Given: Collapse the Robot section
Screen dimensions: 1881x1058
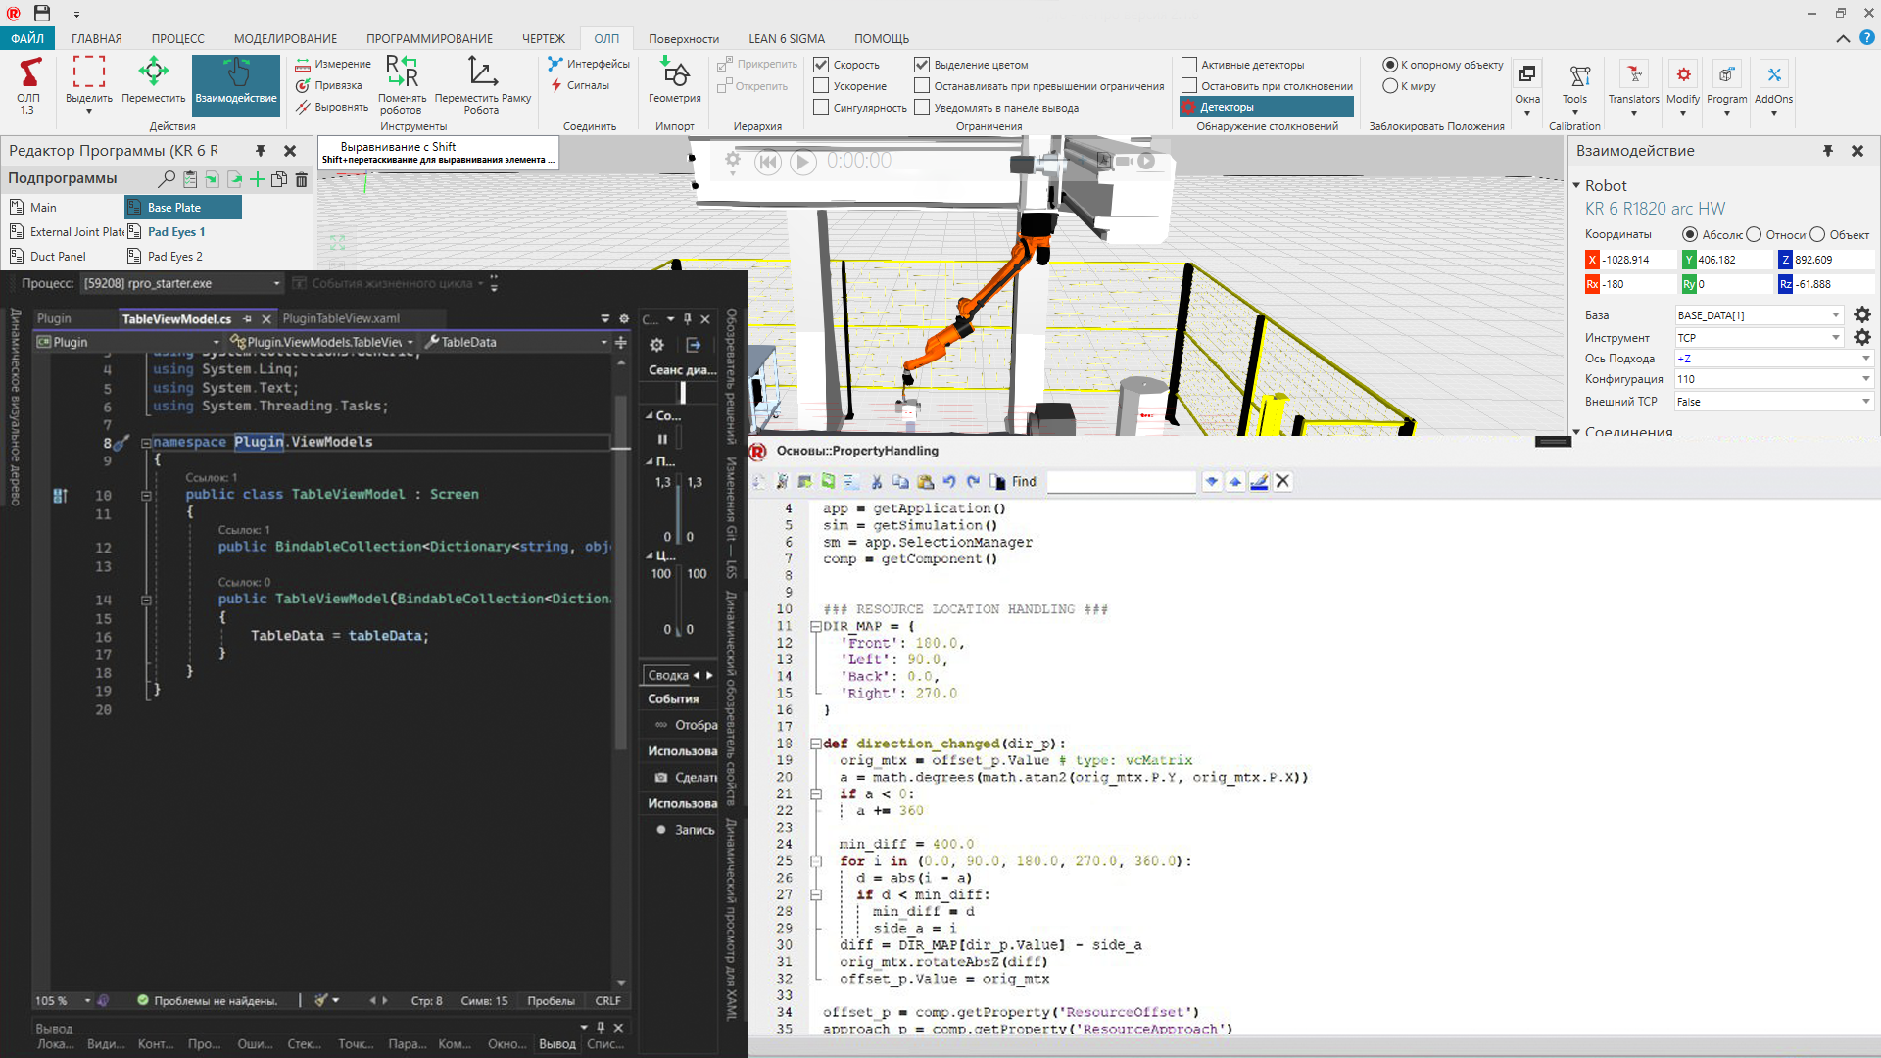Looking at the screenshot, I should [1576, 185].
